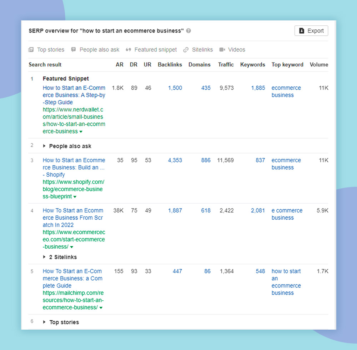
Task: Click the Domains column header
Action: click(200, 65)
